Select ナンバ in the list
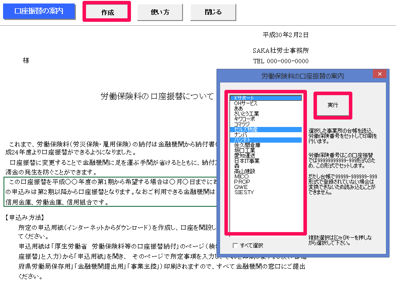This screenshot has width=396, height=284. 266,134
